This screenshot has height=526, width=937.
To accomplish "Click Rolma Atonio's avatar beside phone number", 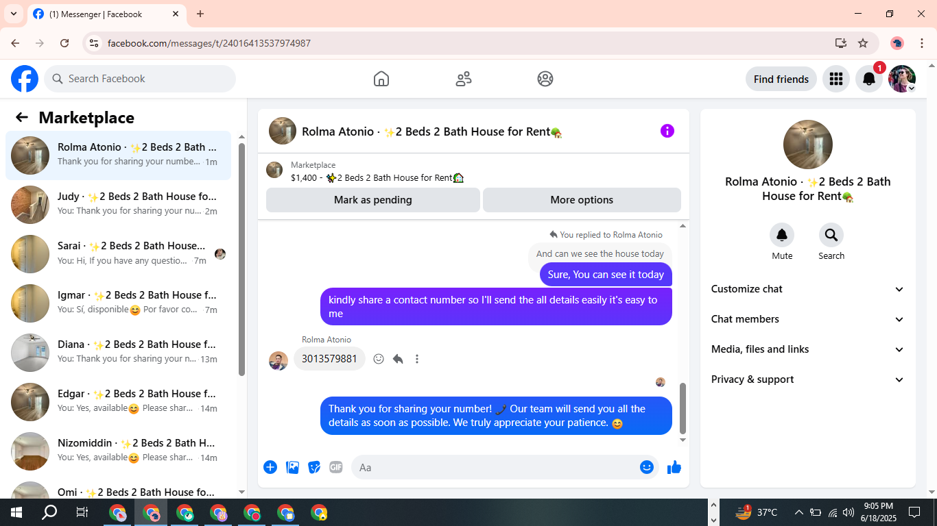I will 278,361.
